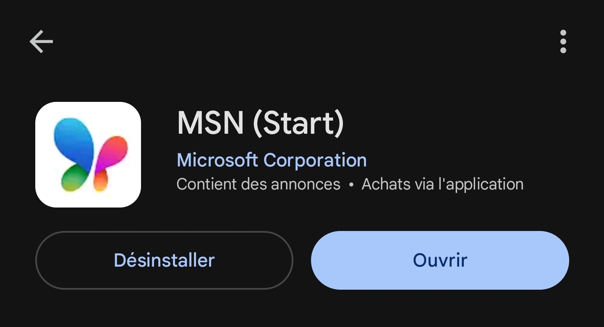
Task: Click the 'MSN (Start)' heading text
Action: (260, 123)
